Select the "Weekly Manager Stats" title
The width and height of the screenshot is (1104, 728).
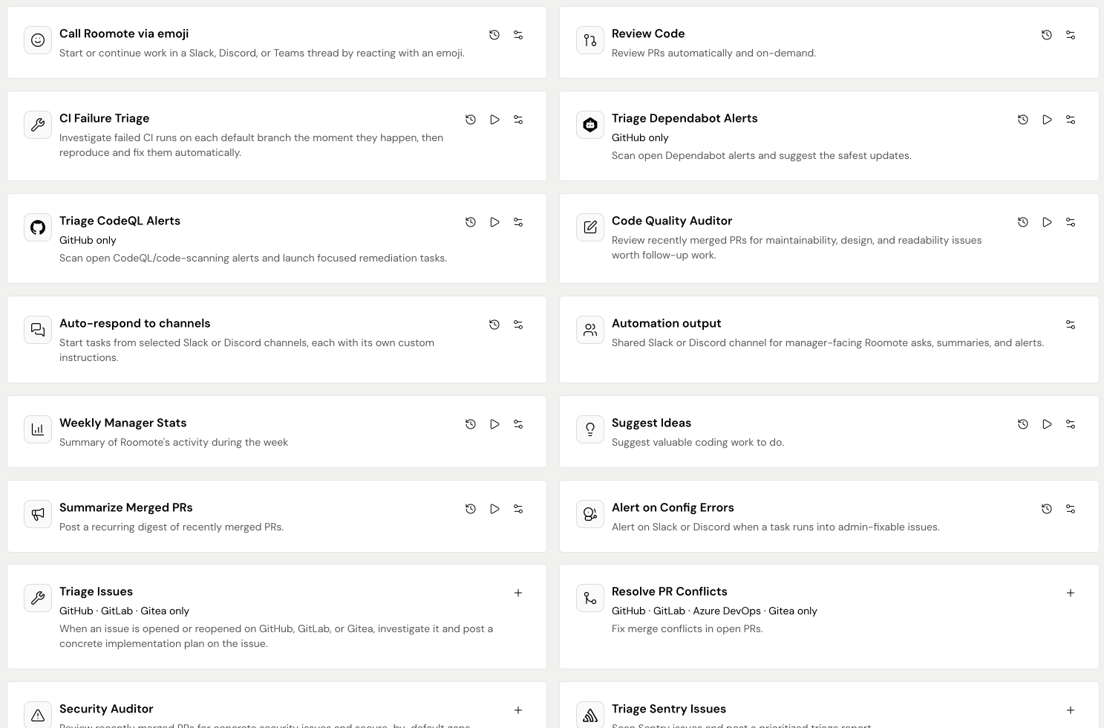coord(123,423)
